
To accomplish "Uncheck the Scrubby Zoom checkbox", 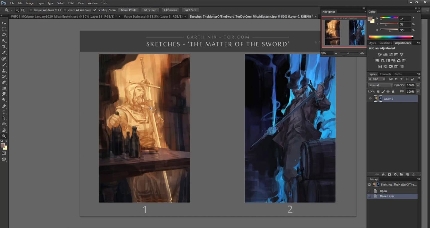I will [95, 10].
